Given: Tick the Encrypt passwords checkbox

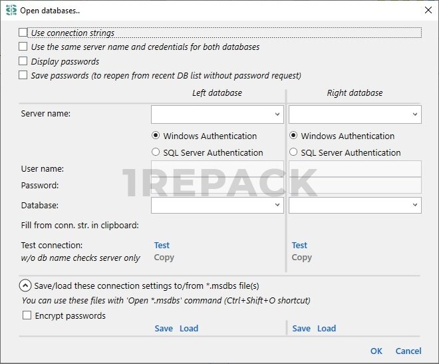Looking at the screenshot, I should point(27,316).
